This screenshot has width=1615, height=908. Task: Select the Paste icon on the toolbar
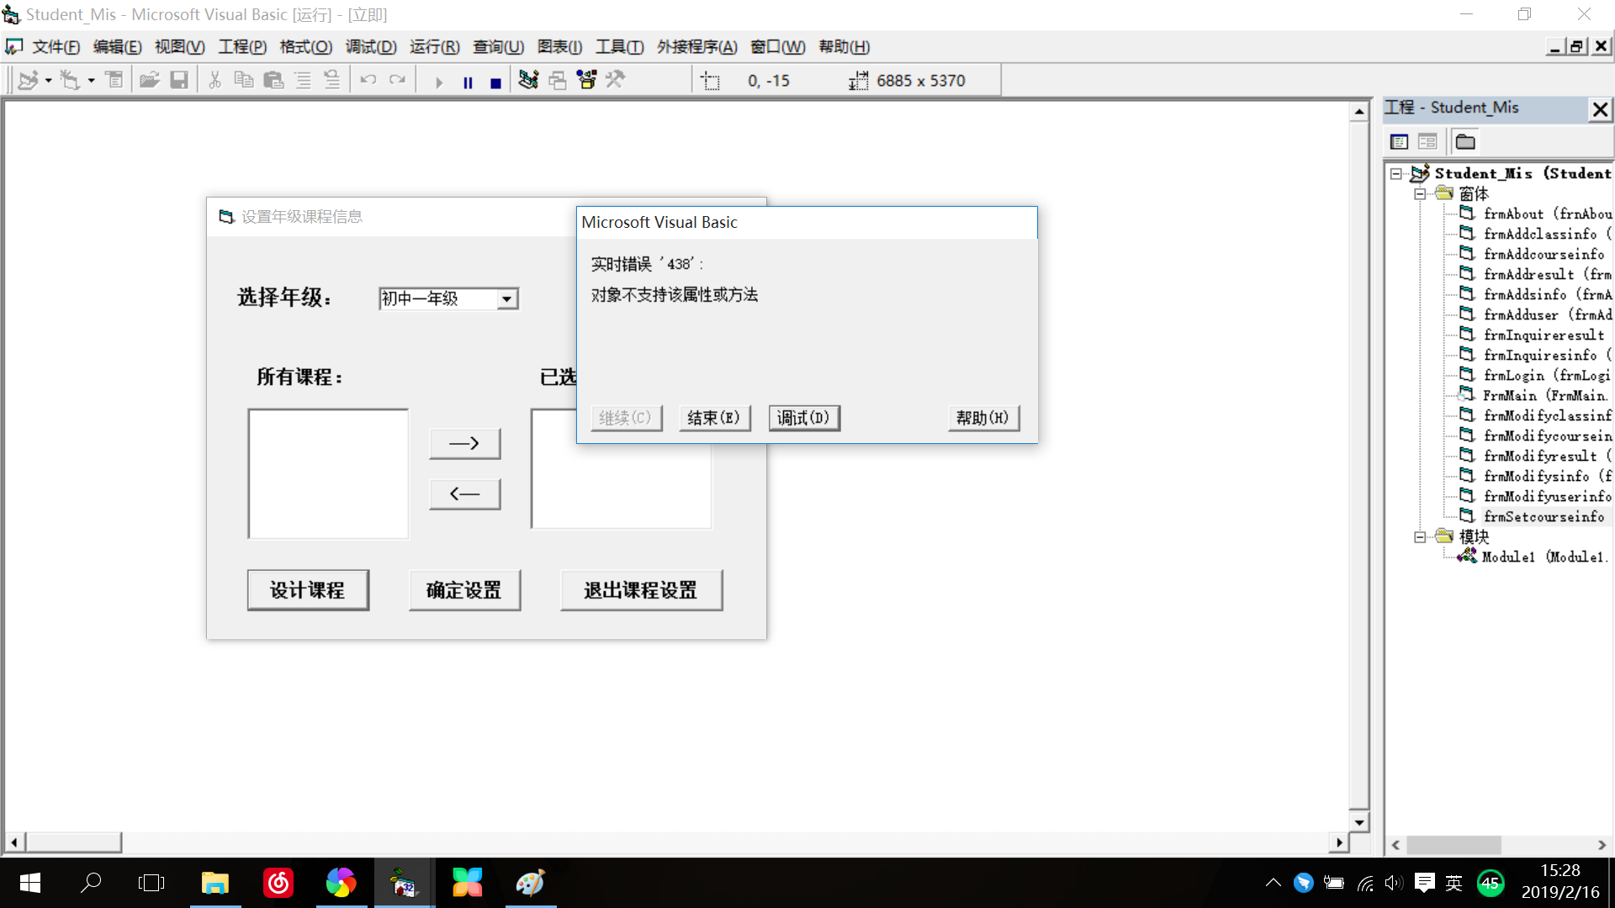(x=273, y=80)
